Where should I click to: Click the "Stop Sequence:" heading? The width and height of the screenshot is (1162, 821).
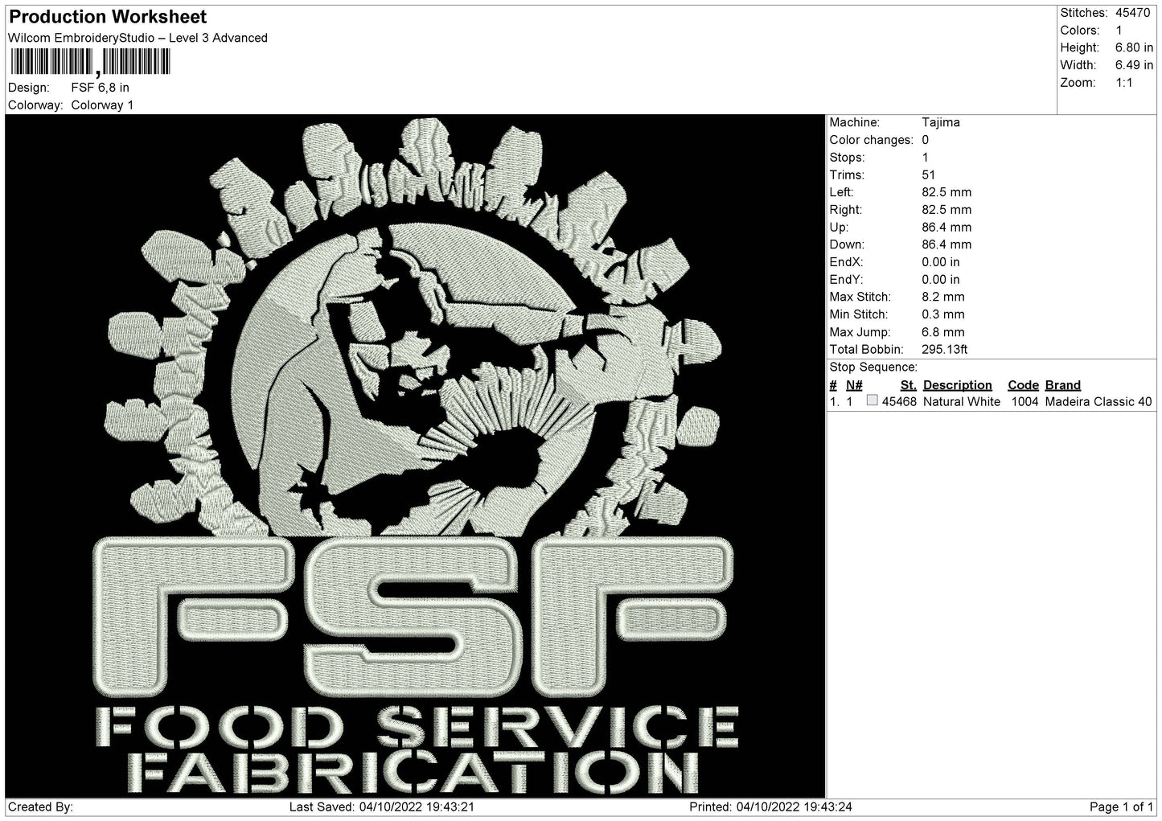coord(873,367)
